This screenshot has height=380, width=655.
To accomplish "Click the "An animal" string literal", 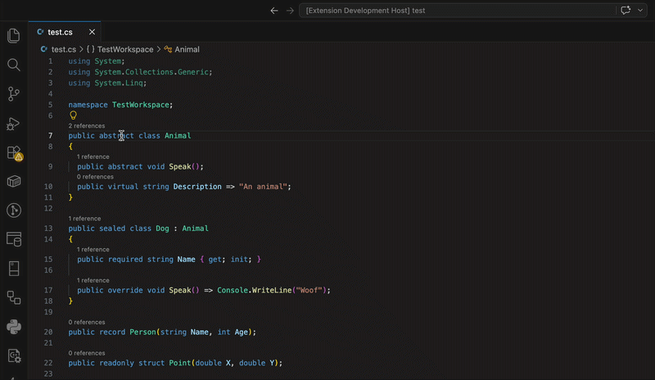I will [x=263, y=187].
